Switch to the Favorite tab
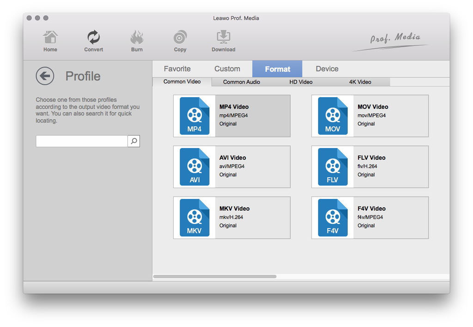 [177, 69]
